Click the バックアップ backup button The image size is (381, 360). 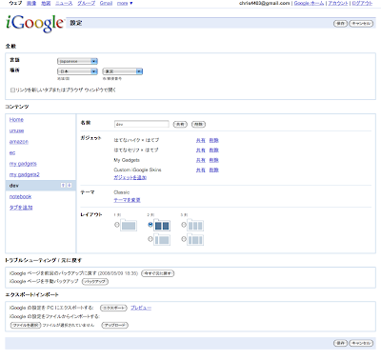pos(95,282)
